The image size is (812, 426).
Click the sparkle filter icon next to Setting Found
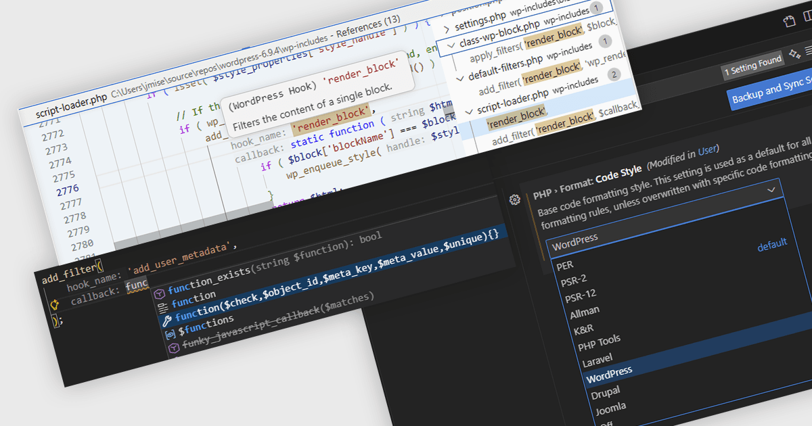pos(794,54)
